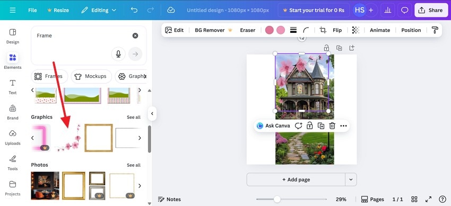Pick the lighter pink color swatch

281,30
